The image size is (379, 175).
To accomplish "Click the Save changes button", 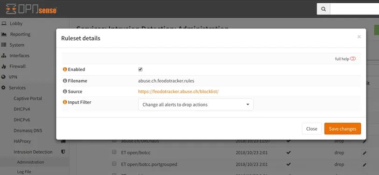I will 343,129.
